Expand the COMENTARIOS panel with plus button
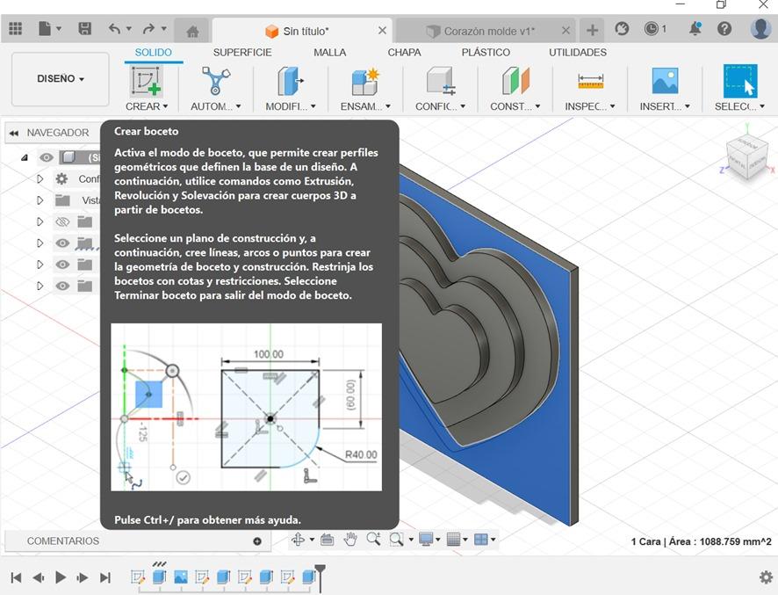The height and width of the screenshot is (595, 778). 257,541
